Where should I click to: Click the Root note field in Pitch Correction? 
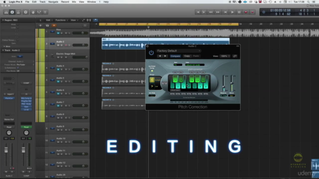(x=178, y=65)
